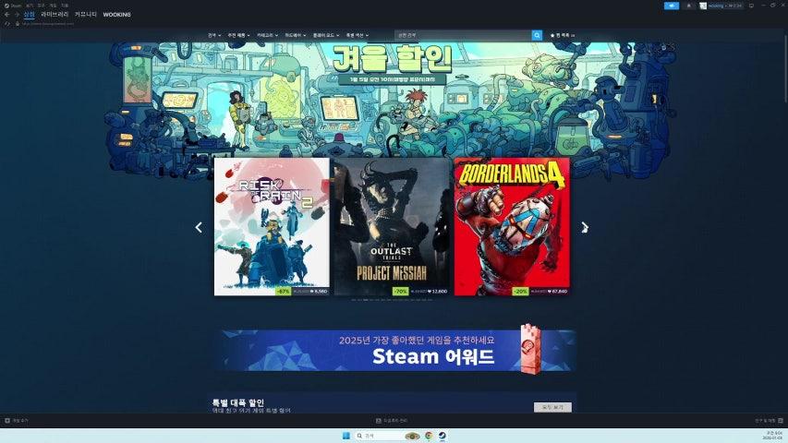Show next carousel games with the right arrow
Viewport: 788px width, 443px height.
[x=585, y=227]
